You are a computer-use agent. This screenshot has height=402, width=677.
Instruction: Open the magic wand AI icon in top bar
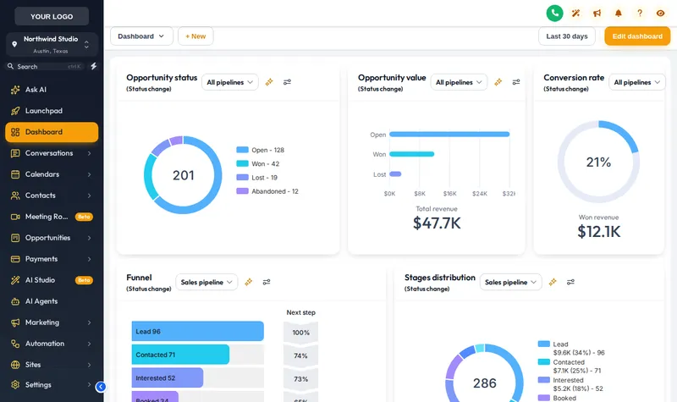[x=575, y=14]
